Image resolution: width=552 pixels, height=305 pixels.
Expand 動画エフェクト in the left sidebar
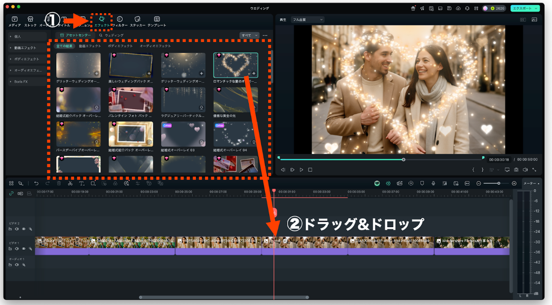pyautogui.click(x=27, y=48)
